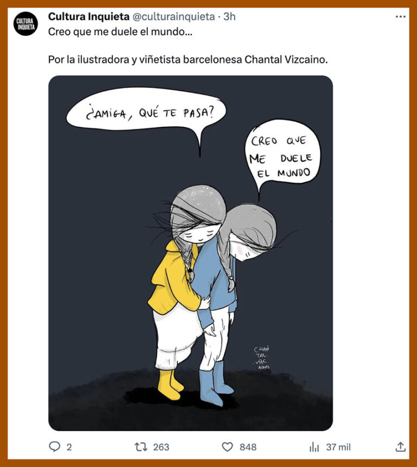The width and height of the screenshot is (417, 467).
Task: Open the three-dot more options menu
Action: click(x=401, y=17)
